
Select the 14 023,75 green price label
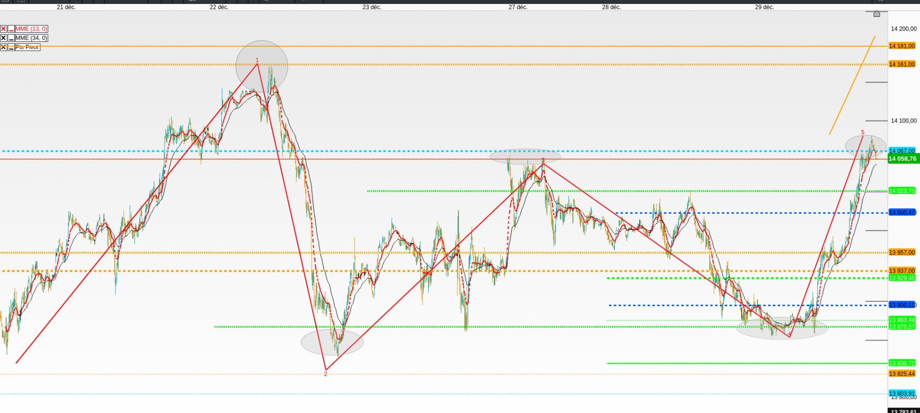pos(902,191)
